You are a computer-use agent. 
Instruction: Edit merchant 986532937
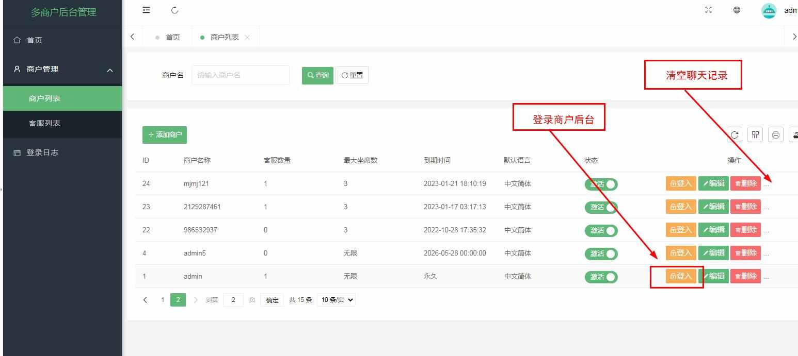tap(713, 230)
